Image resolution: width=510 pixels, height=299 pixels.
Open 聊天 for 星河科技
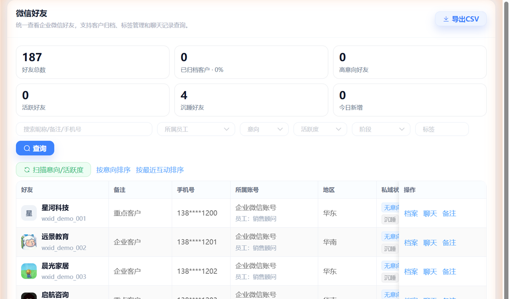coord(430,214)
